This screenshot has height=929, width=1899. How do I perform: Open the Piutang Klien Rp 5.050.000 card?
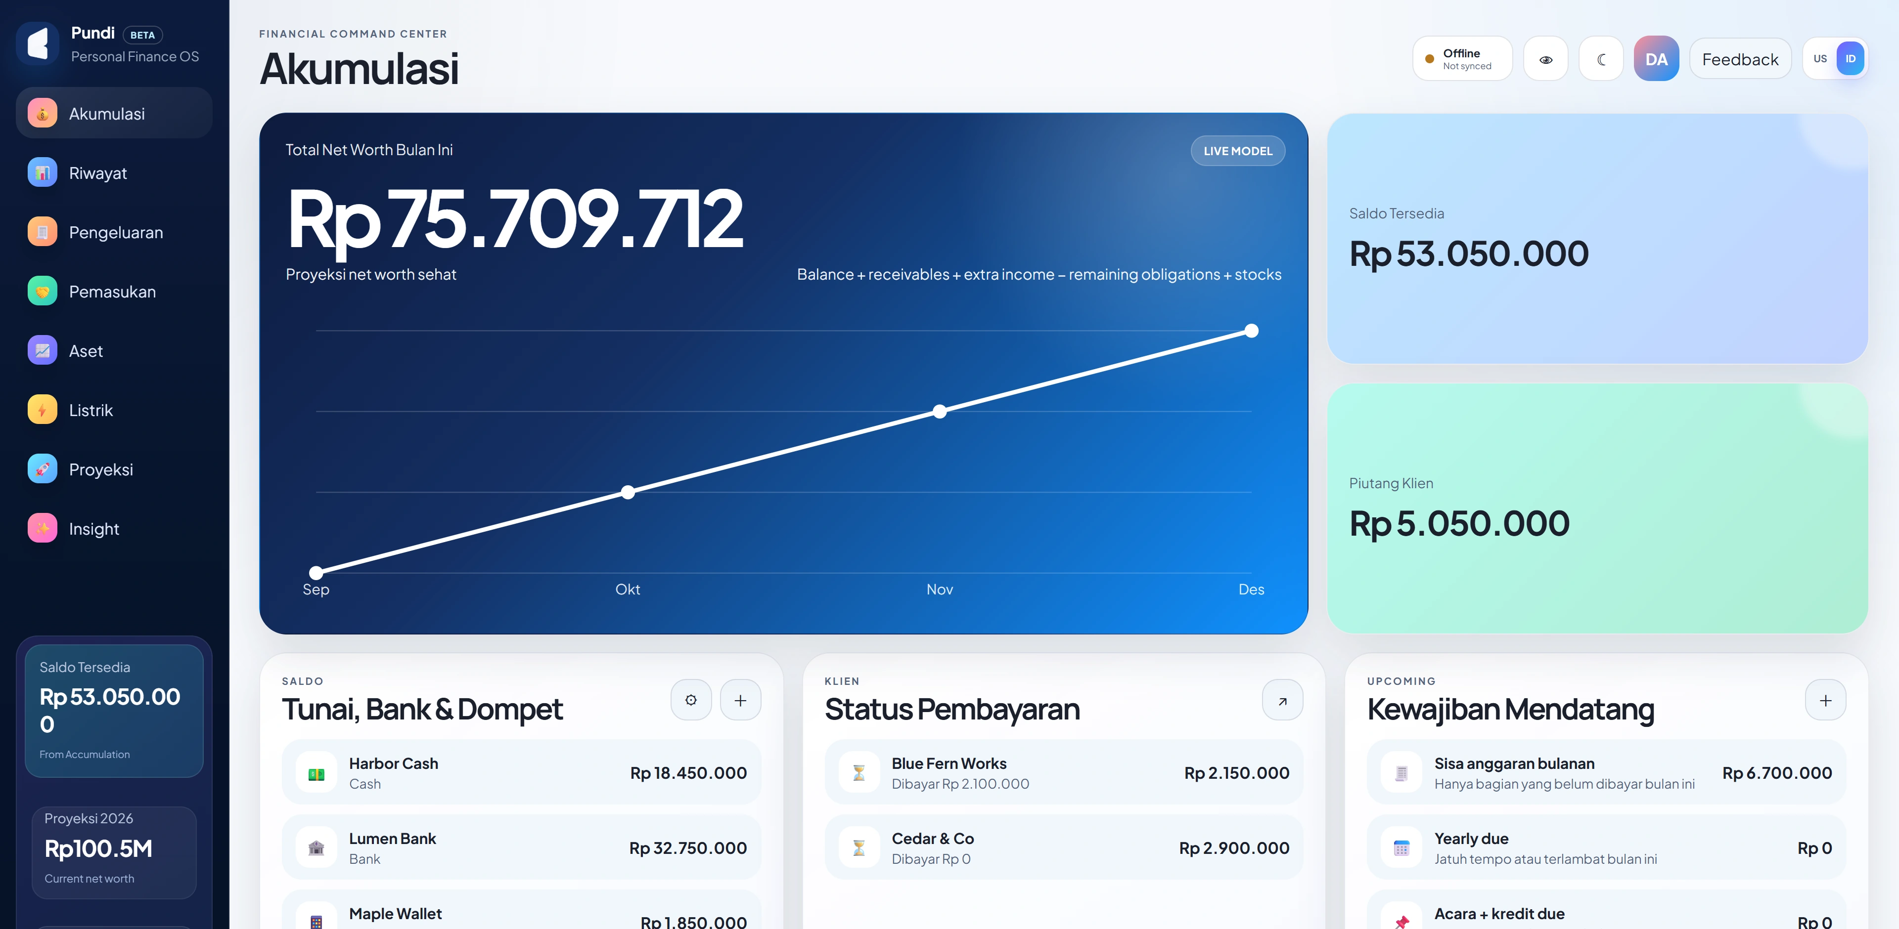[1597, 507]
